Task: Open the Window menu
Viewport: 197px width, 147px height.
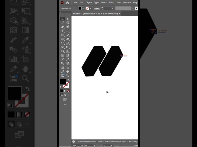Action: click(127, 3)
